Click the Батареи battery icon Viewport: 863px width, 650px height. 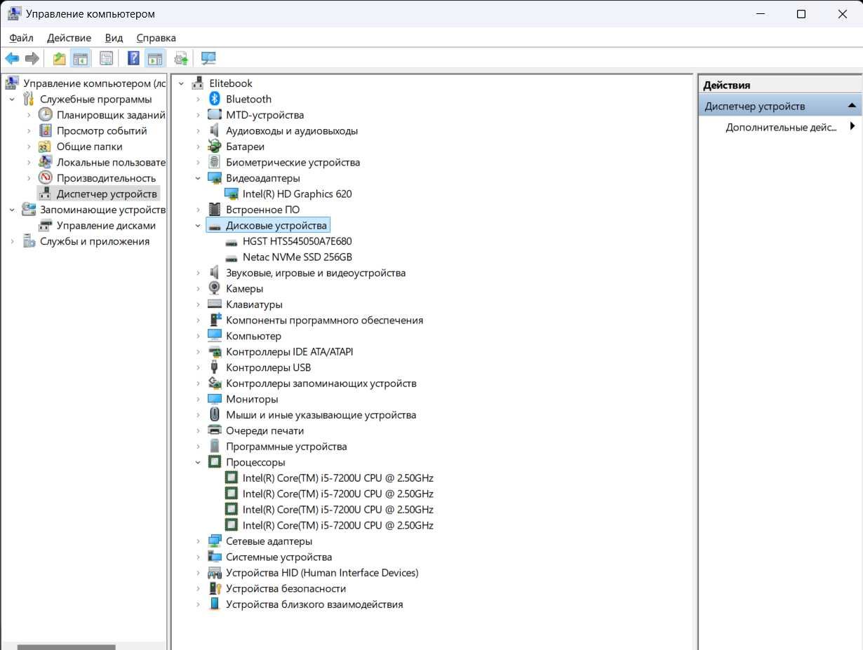click(215, 147)
